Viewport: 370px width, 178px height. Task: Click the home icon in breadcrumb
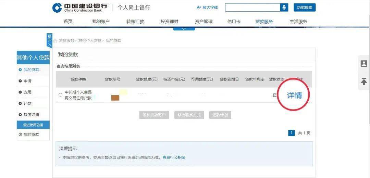pyautogui.click(x=55, y=40)
